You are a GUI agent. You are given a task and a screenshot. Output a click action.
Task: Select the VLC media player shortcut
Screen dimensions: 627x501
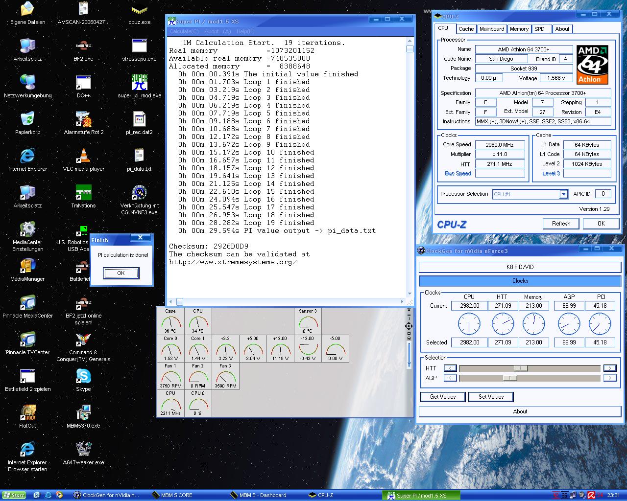(83, 160)
